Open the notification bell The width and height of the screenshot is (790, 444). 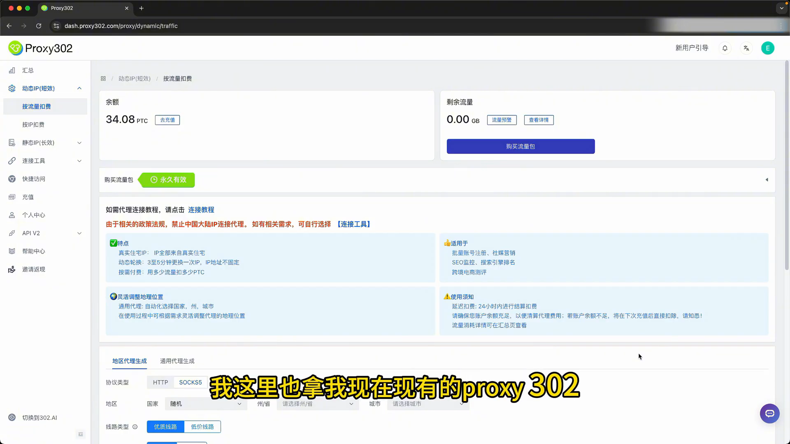point(725,48)
